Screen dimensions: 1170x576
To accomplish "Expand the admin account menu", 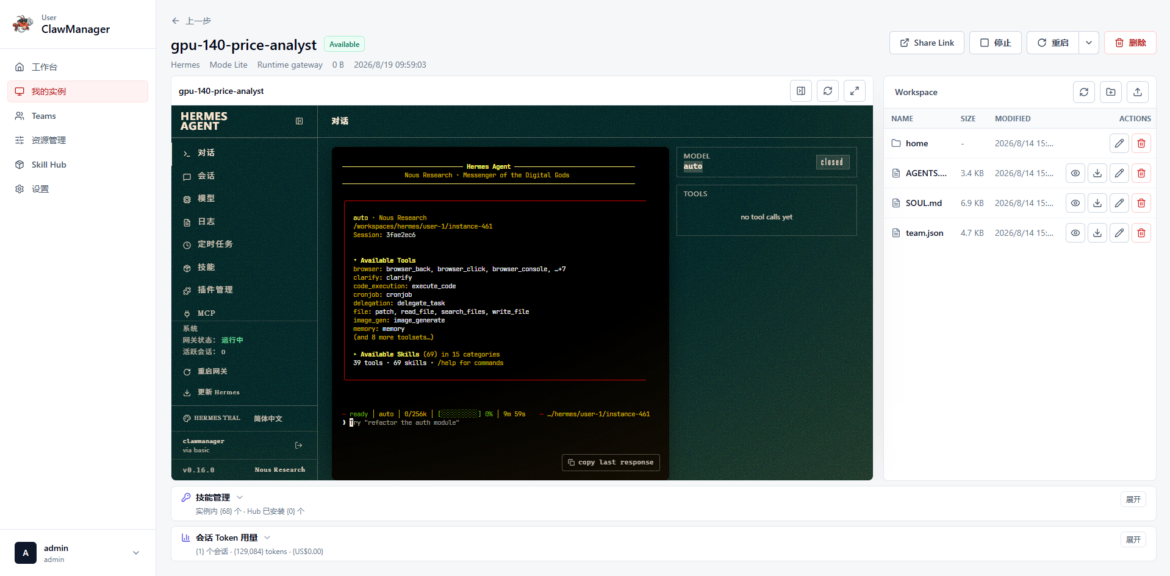I will [x=136, y=553].
